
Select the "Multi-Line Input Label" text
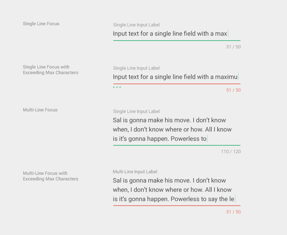[135, 172]
